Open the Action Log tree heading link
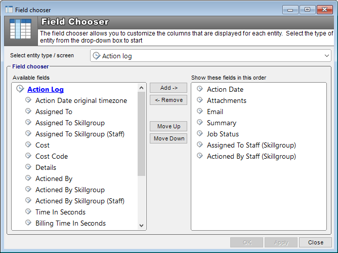 [x=46, y=89]
